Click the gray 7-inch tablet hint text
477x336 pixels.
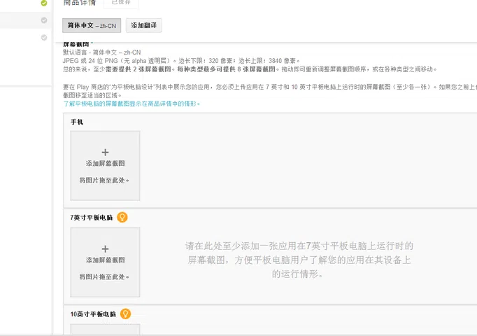click(x=299, y=260)
